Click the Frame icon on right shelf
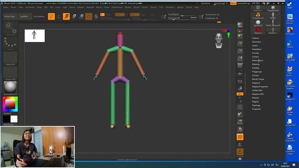Viewport: 299px width, 168px height. [x=240, y=107]
